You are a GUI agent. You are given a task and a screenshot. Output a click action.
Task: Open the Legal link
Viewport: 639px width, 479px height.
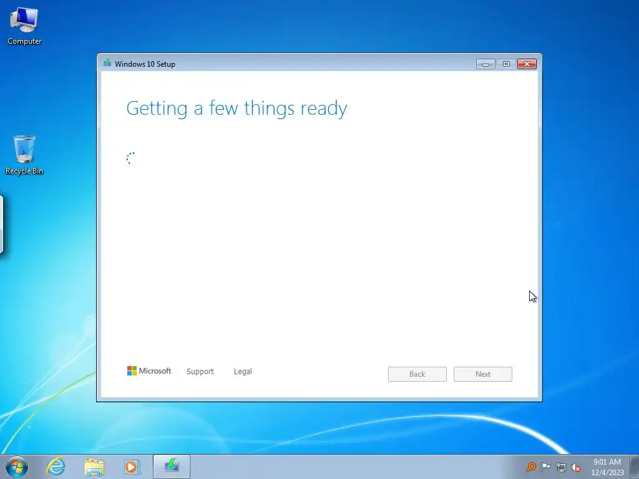click(243, 372)
